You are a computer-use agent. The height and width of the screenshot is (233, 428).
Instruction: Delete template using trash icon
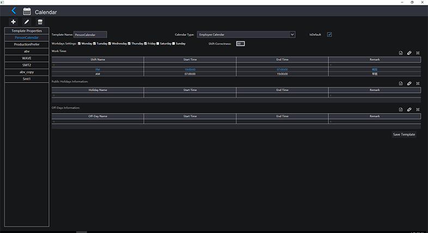pos(39,22)
